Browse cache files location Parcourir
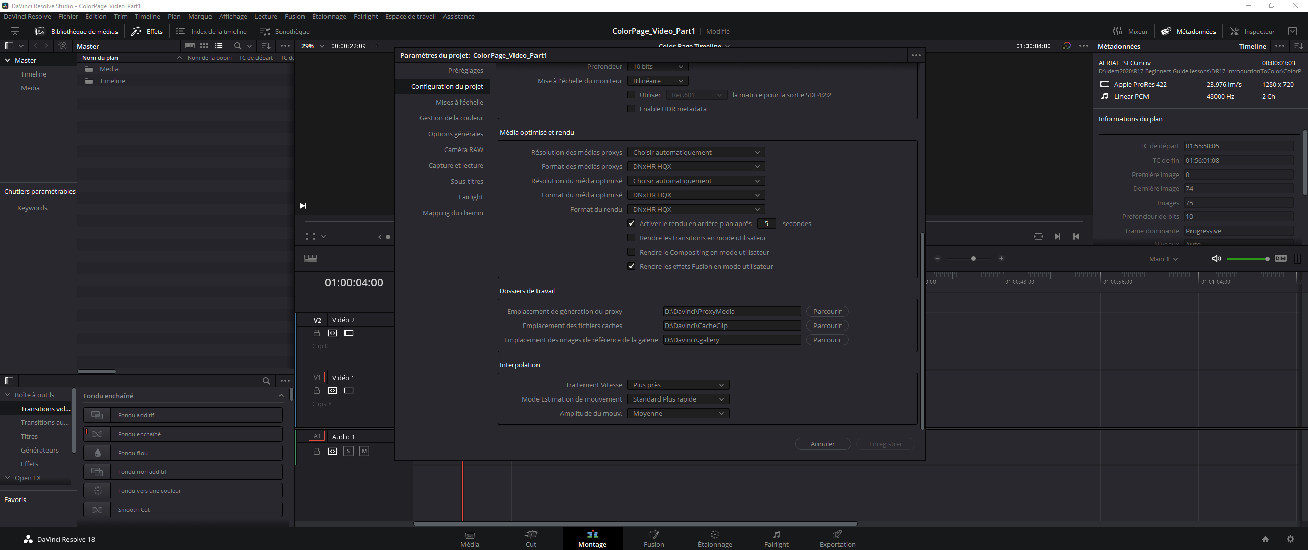Image resolution: width=1308 pixels, height=550 pixels. point(827,326)
